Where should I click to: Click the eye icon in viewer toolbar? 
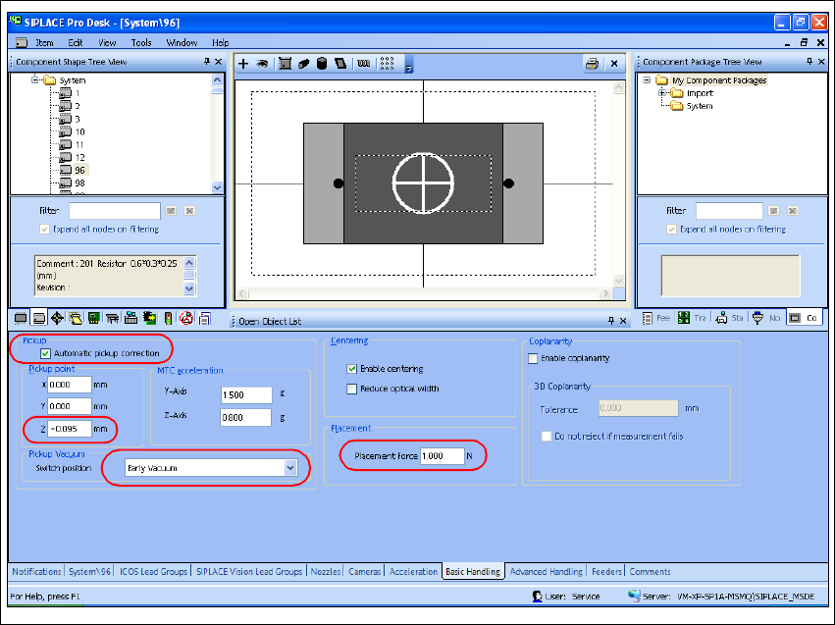(262, 64)
